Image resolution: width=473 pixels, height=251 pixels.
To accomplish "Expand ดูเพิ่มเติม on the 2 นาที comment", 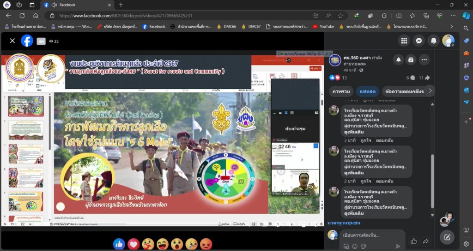I will 354,173.
